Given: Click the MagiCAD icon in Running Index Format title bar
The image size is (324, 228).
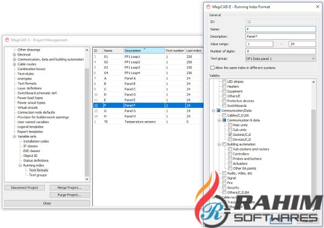Looking at the screenshot, I should [208, 7].
